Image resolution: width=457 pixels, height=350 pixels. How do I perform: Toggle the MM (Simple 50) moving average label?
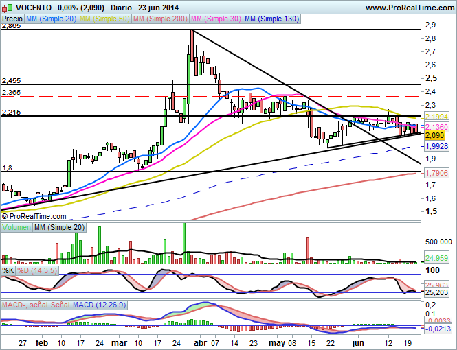click(x=104, y=19)
